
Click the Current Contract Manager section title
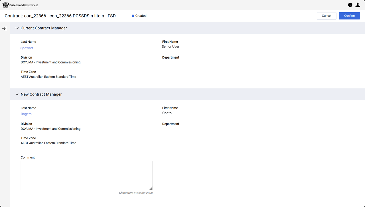coord(44,28)
